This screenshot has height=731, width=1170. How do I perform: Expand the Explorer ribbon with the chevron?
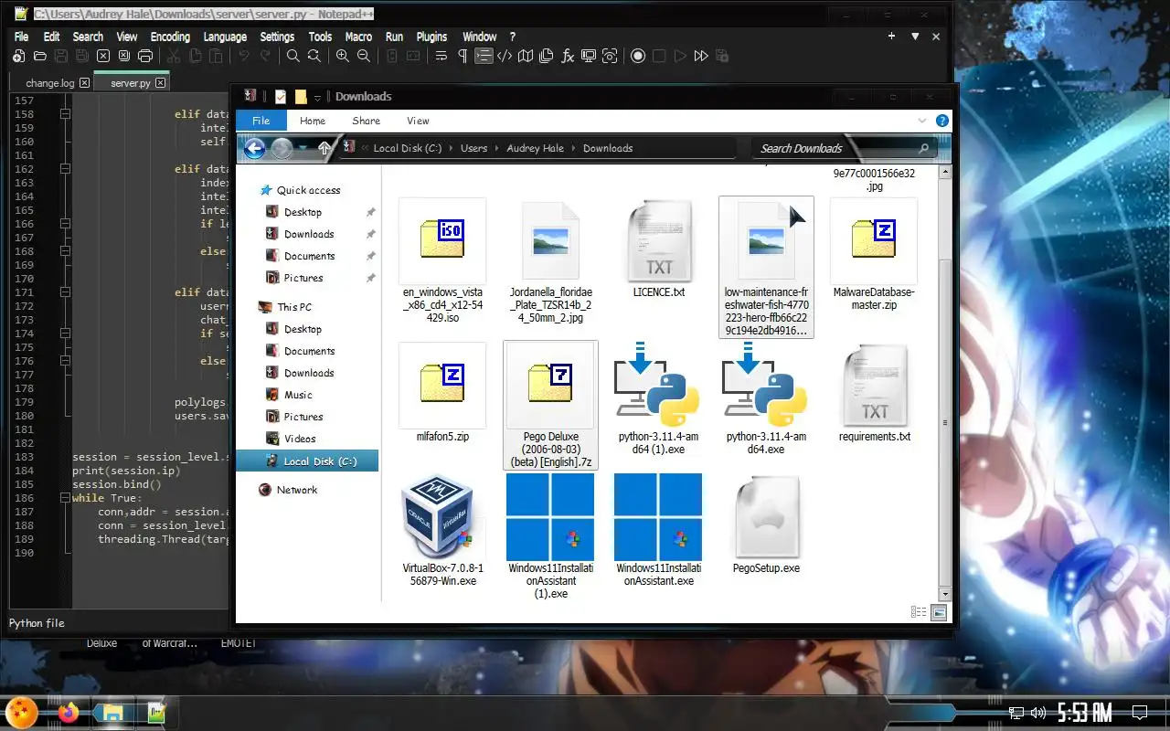click(x=922, y=121)
